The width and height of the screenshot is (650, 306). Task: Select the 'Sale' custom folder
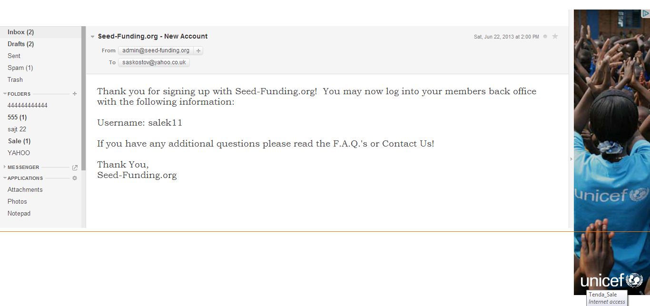(19, 141)
